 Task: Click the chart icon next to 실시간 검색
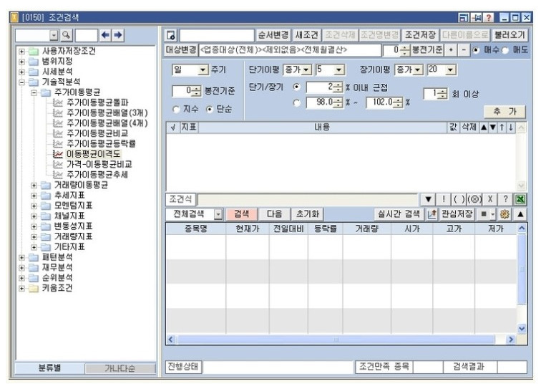point(432,213)
